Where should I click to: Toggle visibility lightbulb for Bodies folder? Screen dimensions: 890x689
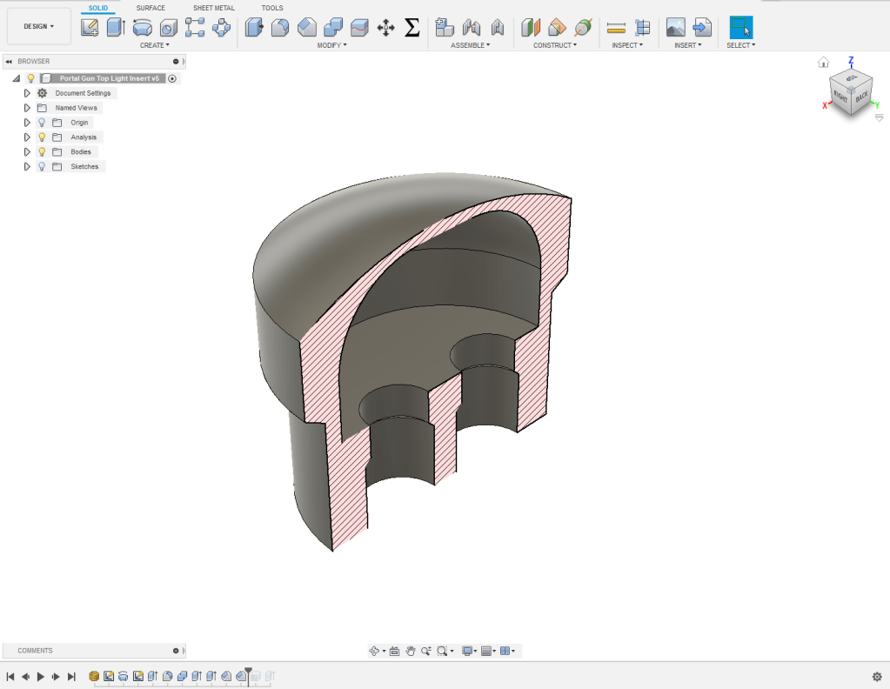pos(42,152)
